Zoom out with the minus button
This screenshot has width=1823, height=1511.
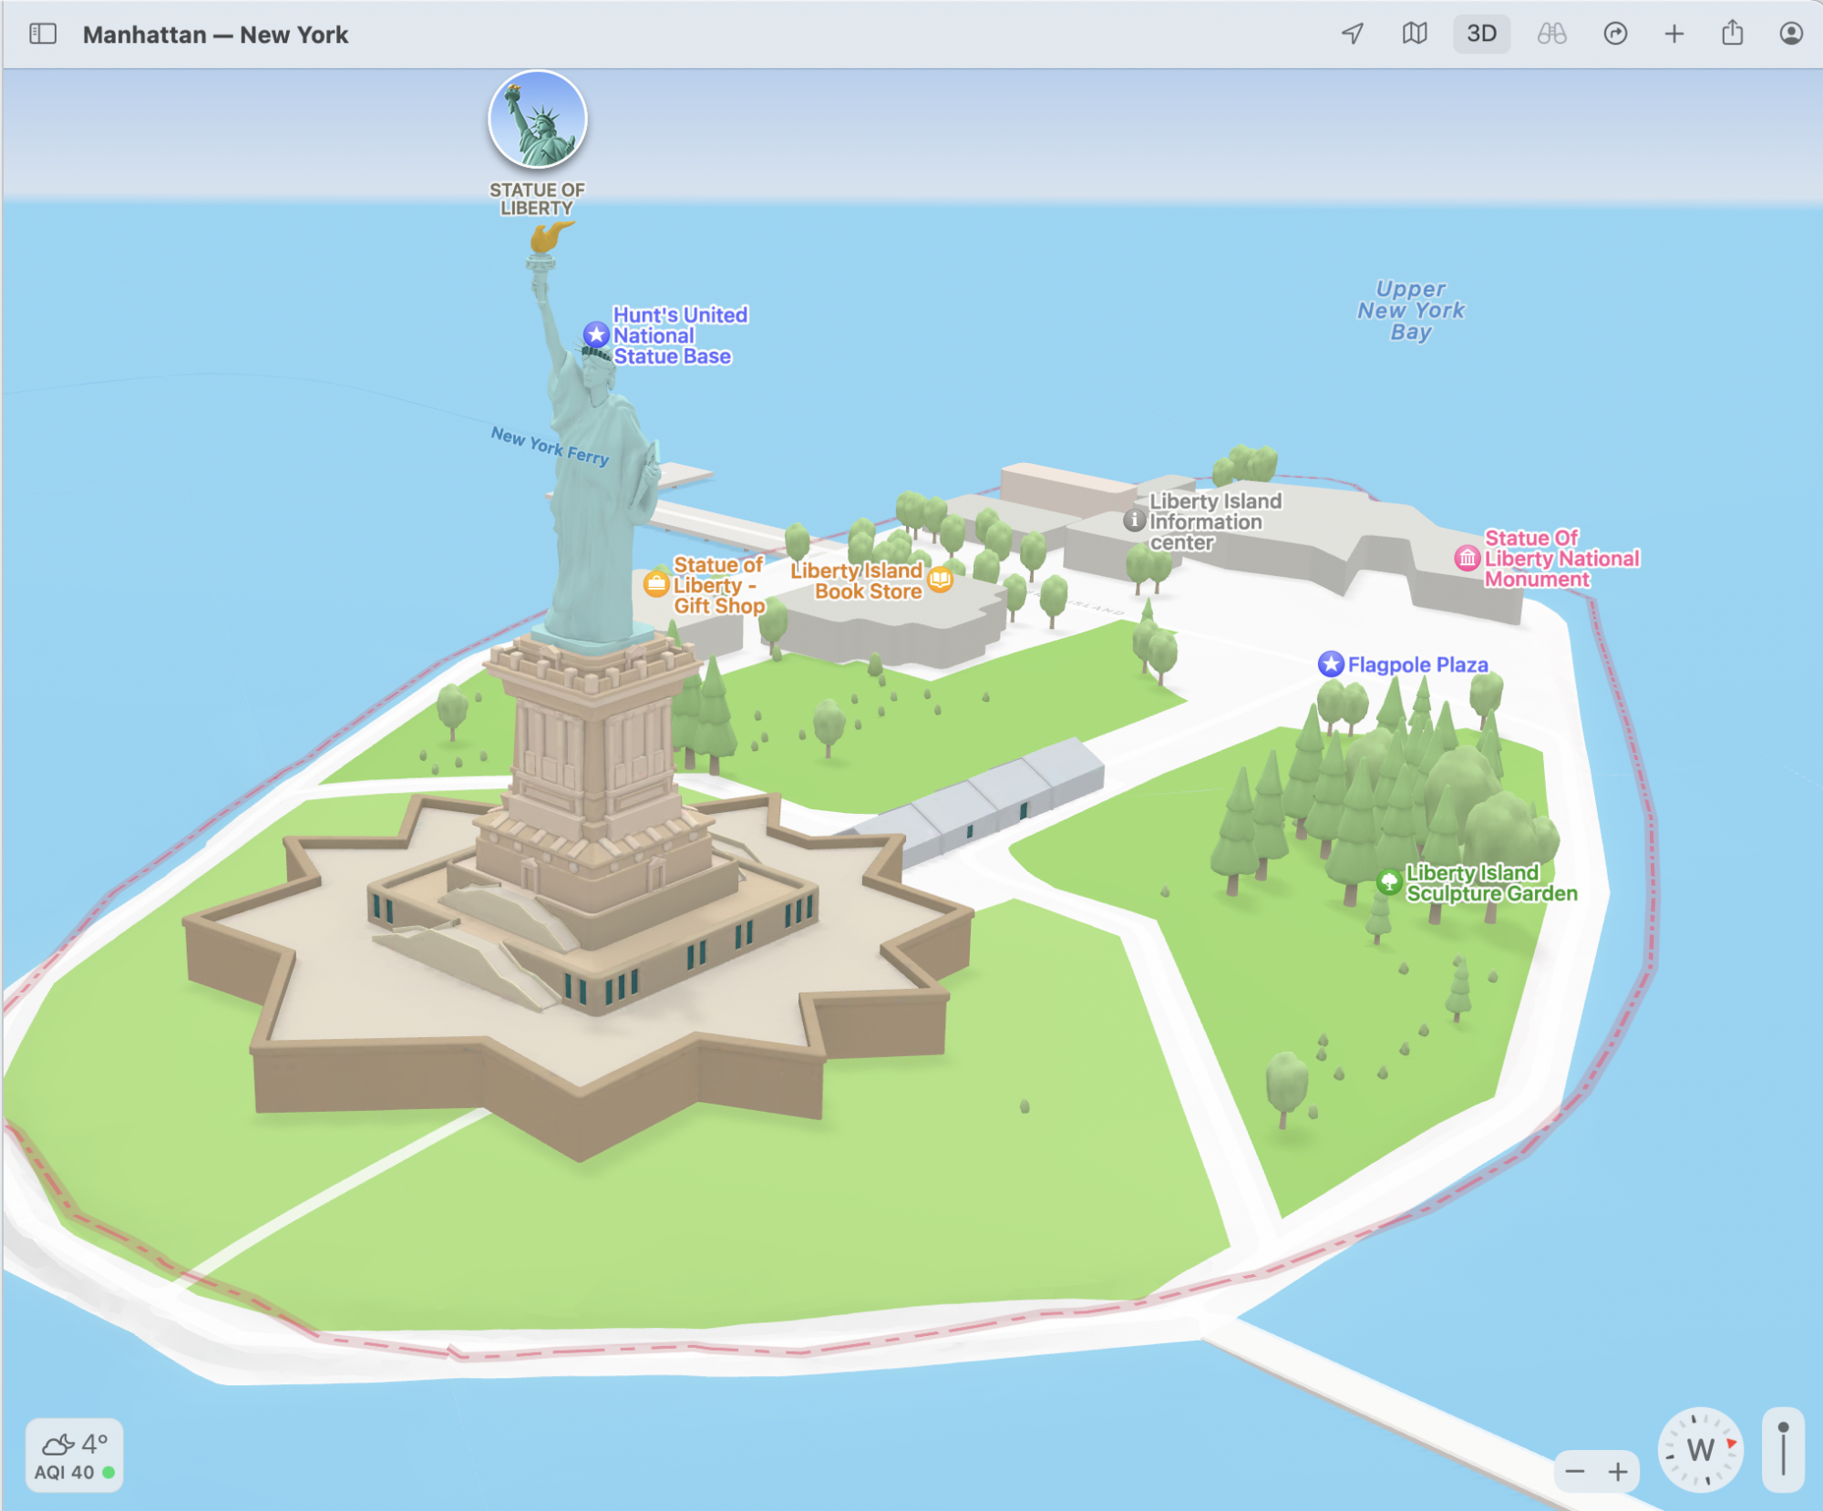click(1574, 1471)
